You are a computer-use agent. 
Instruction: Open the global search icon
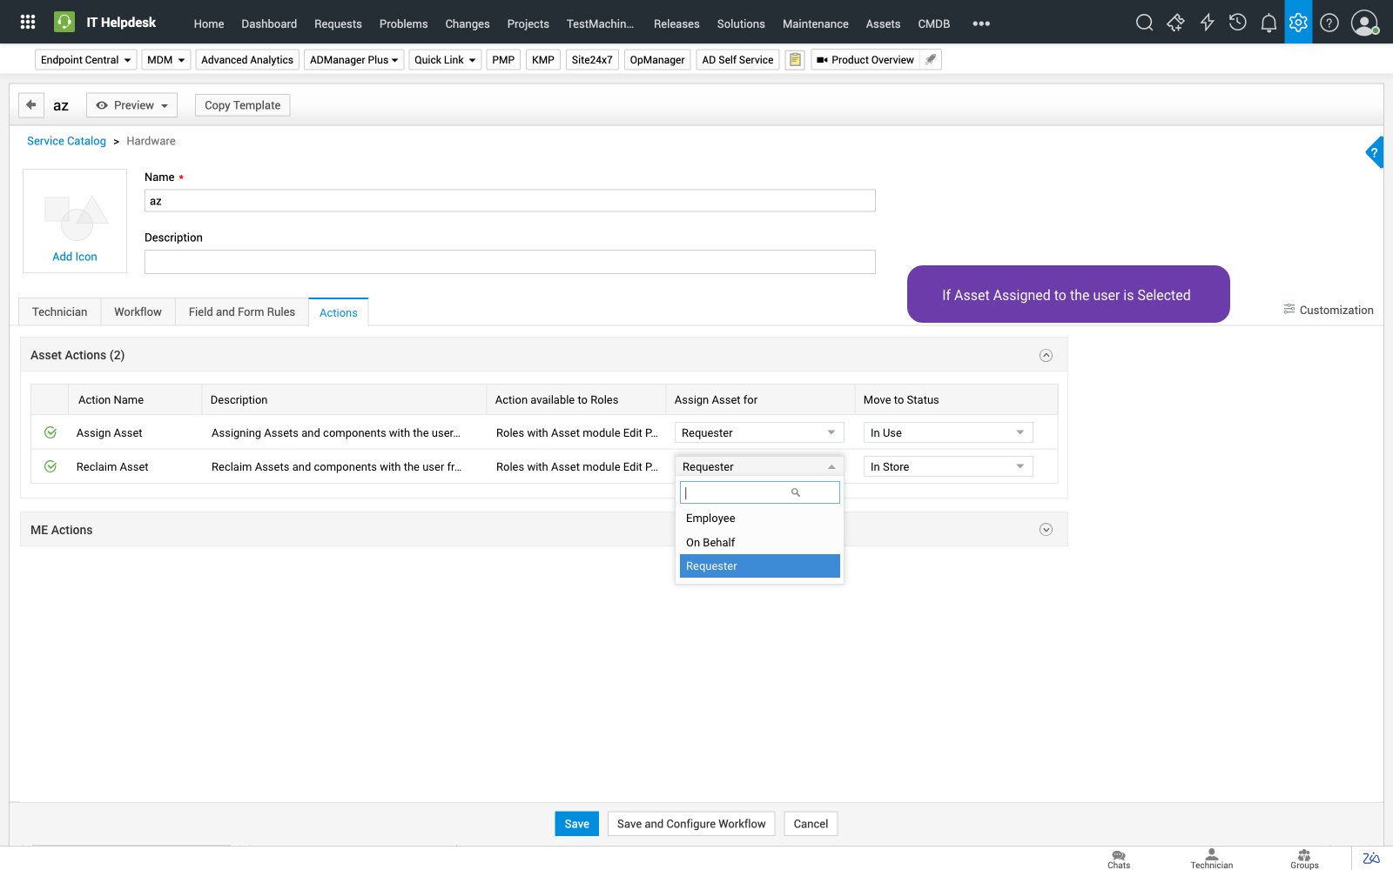(1145, 23)
